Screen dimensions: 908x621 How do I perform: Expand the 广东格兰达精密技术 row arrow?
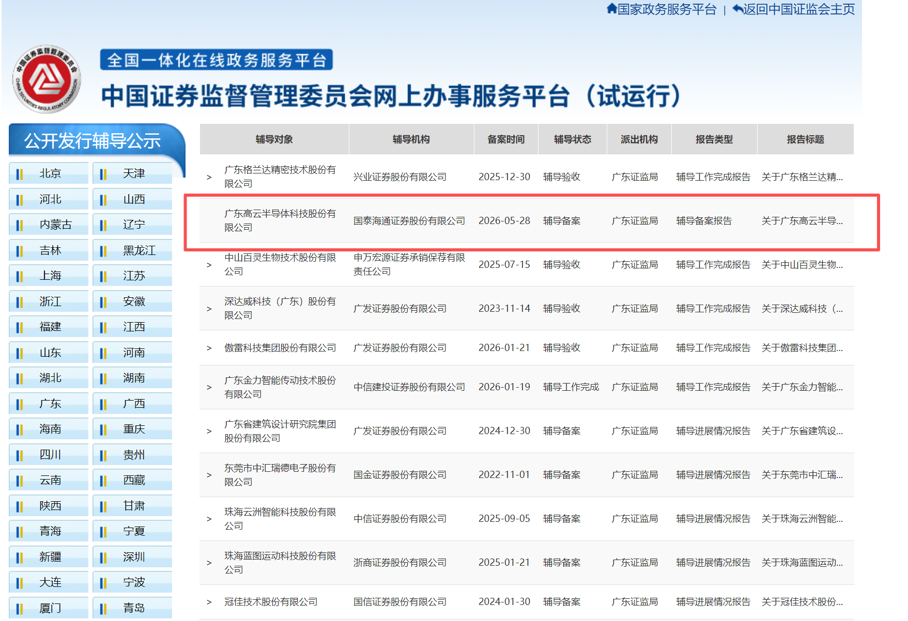click(x=209, y=177)
